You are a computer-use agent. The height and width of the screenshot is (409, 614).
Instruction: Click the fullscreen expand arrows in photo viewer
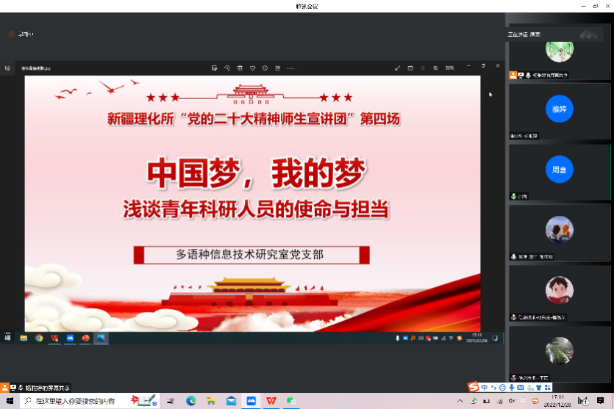click(x=398, y=68)
